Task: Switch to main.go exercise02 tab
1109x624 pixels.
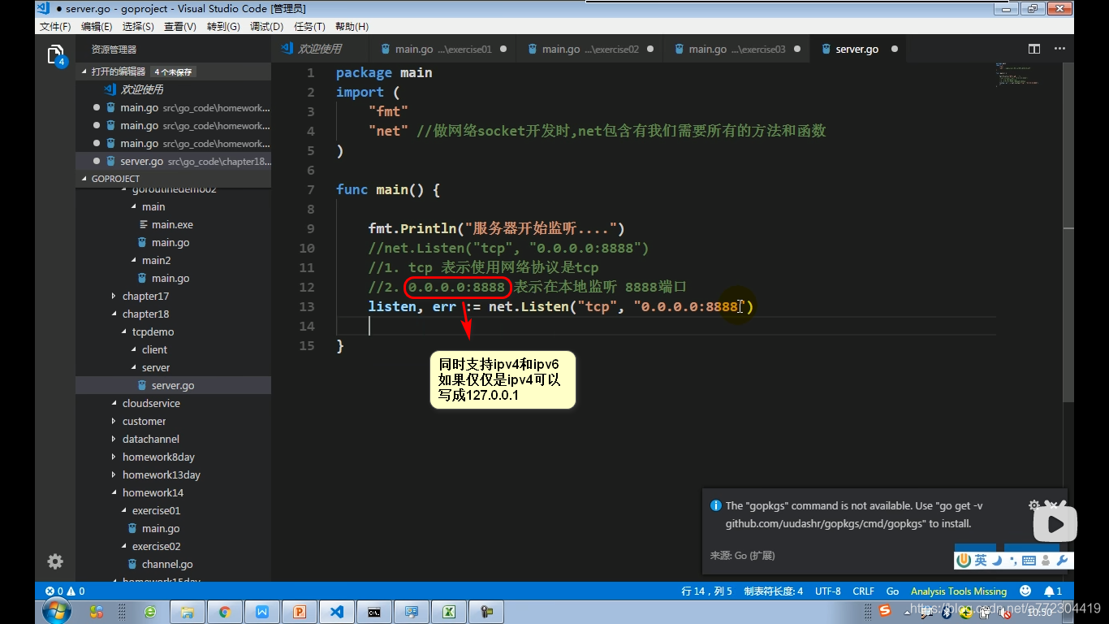Action: tap(590, 49)
